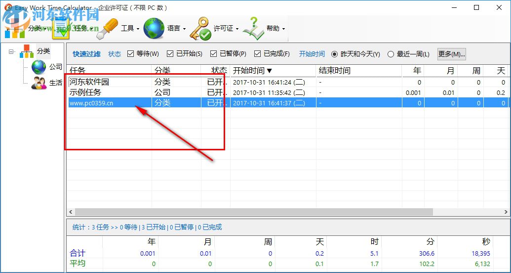Open the 许可证 dropdown arrow
511x273 pixels.
click(237, 29)
